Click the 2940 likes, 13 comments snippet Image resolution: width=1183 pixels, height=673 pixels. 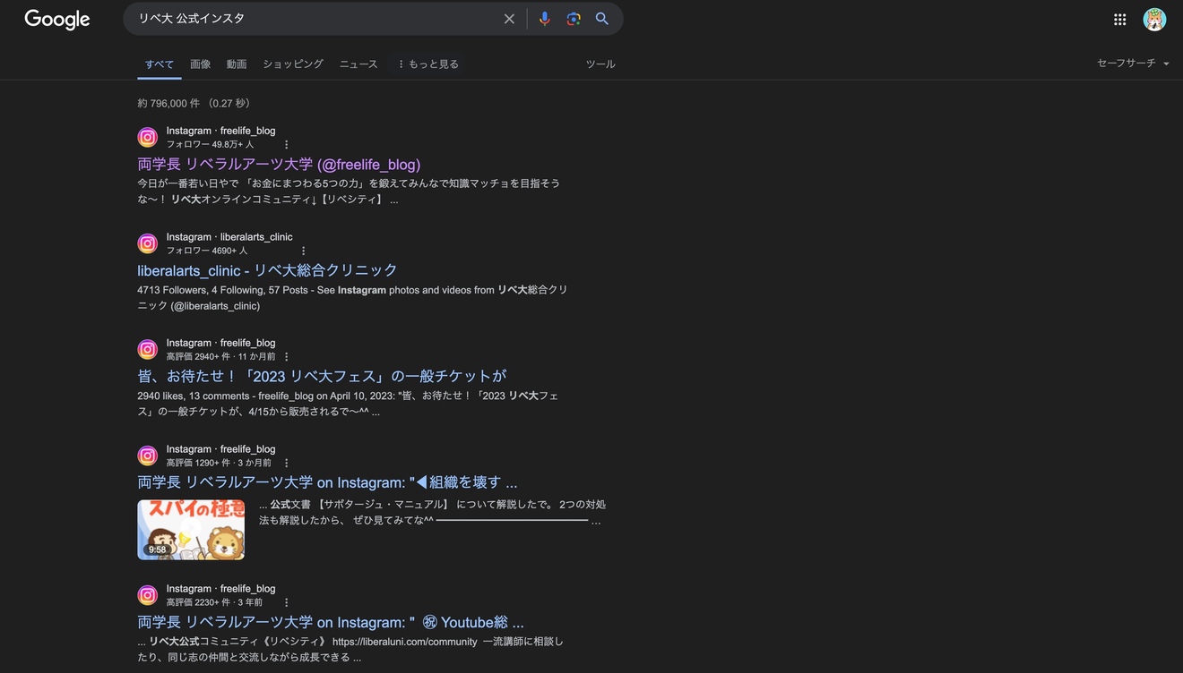[348, 404]
